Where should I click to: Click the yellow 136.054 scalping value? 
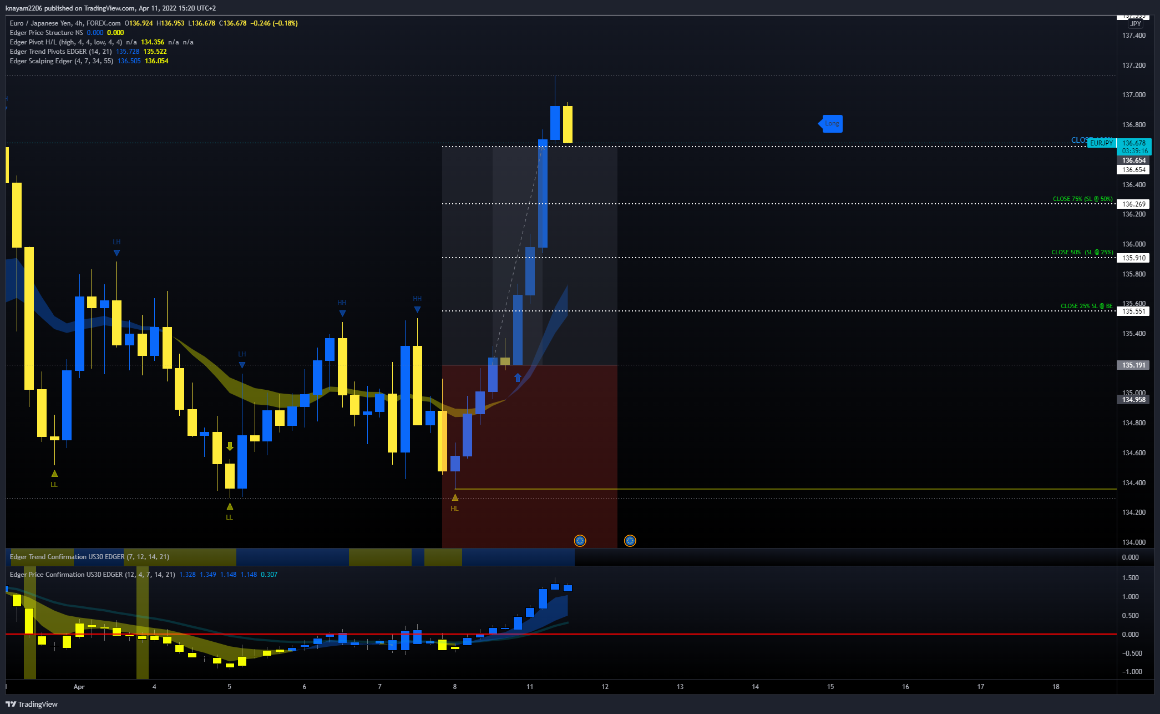pos(156,61)
